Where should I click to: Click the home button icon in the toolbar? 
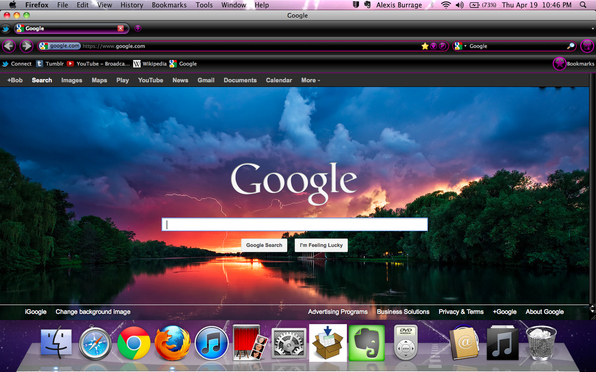pyautogui.click(x=587, y=46)
